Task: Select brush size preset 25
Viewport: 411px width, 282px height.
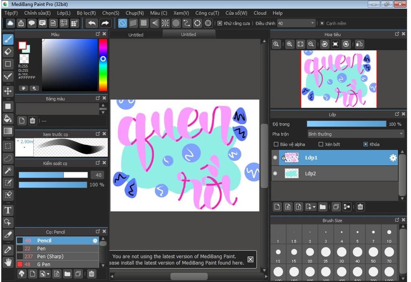Action: coord(326,254)
